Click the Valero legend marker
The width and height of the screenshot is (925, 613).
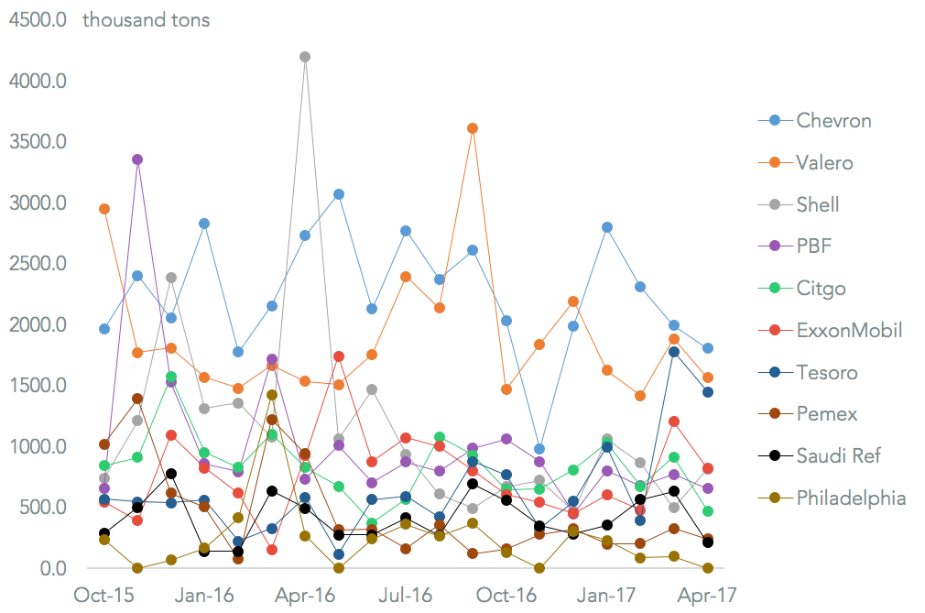776,162
